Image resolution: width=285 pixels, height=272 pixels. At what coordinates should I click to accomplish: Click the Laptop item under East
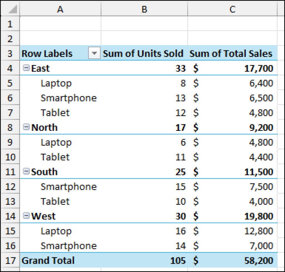(56, 83)
